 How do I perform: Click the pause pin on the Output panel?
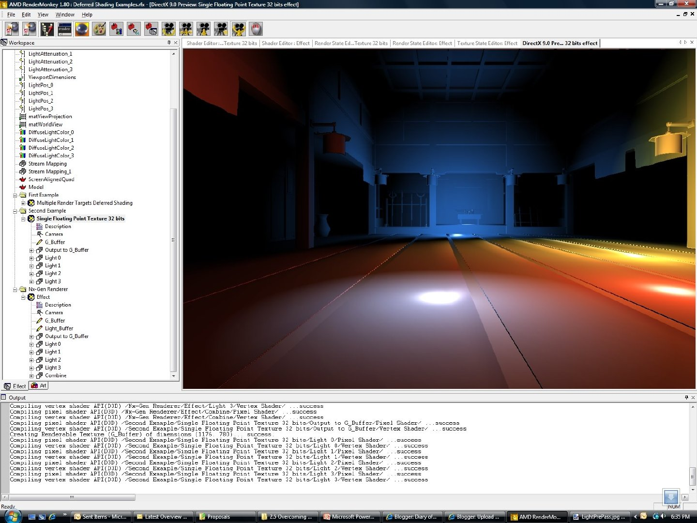[x=685, y=397]
